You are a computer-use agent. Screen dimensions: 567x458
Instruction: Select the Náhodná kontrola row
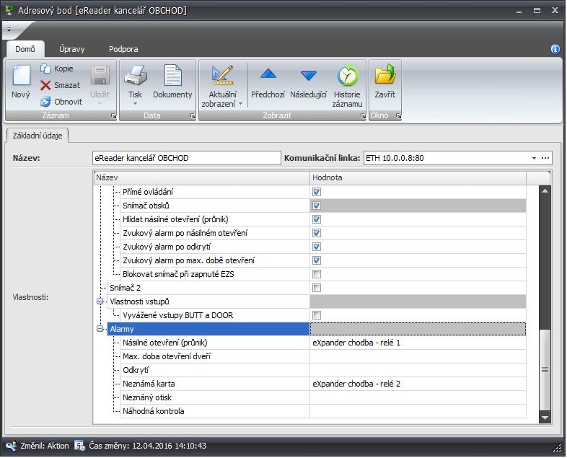[215, 411]
